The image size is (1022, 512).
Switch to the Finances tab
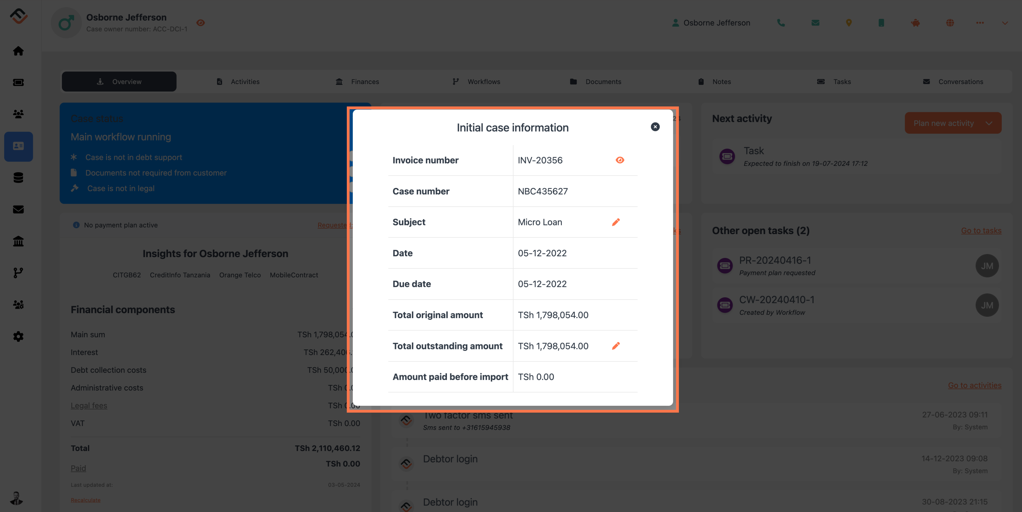(x=357, y=81)
